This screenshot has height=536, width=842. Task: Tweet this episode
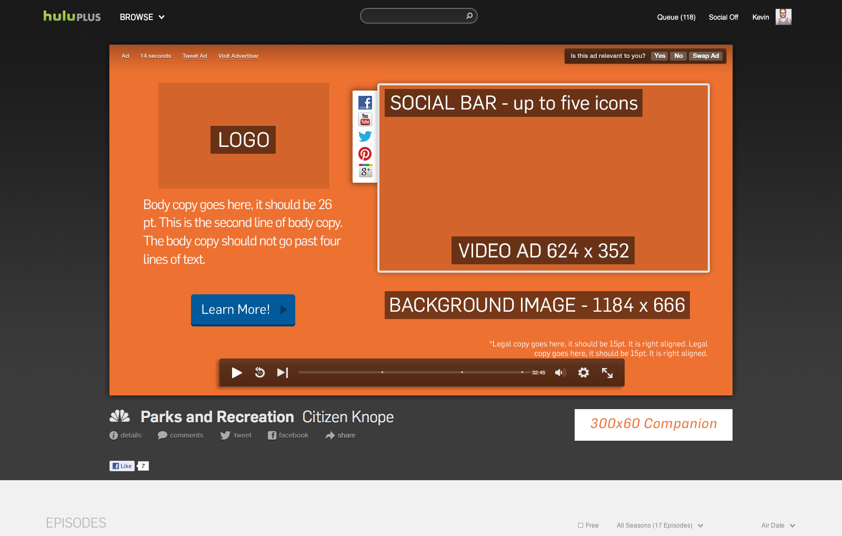[236, 435]
